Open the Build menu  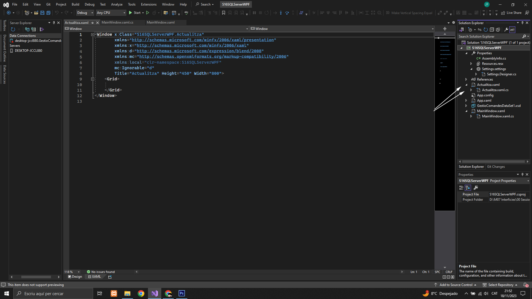click(x=75, y=4)
